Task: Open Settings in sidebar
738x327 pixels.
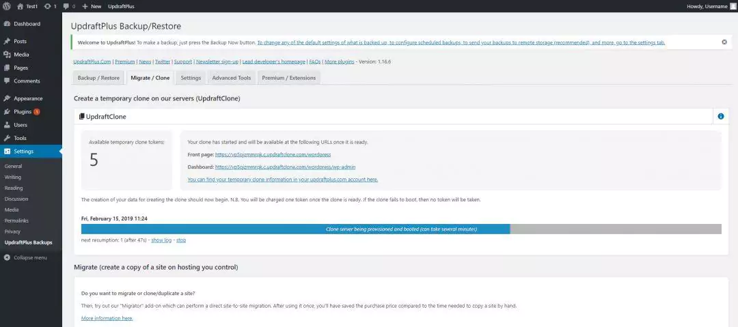Action: [x=31, y=152]
